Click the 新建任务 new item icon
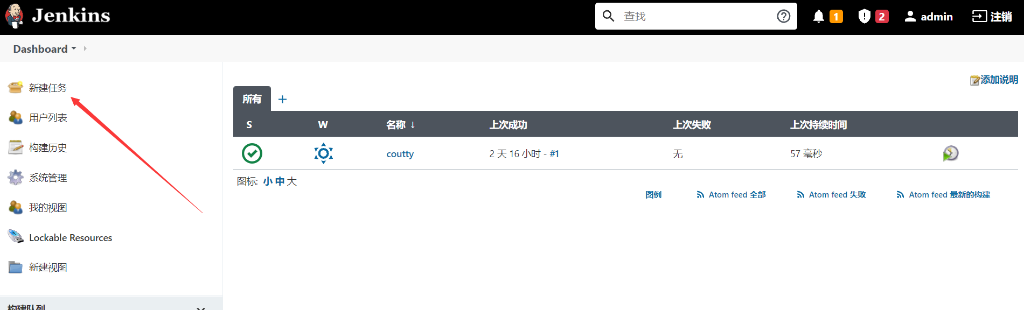The image size is (1024, 310). 16,87
